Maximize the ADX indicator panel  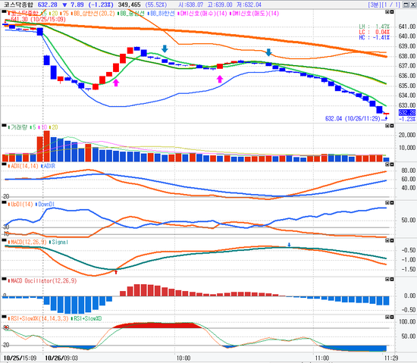pos(392,164)
